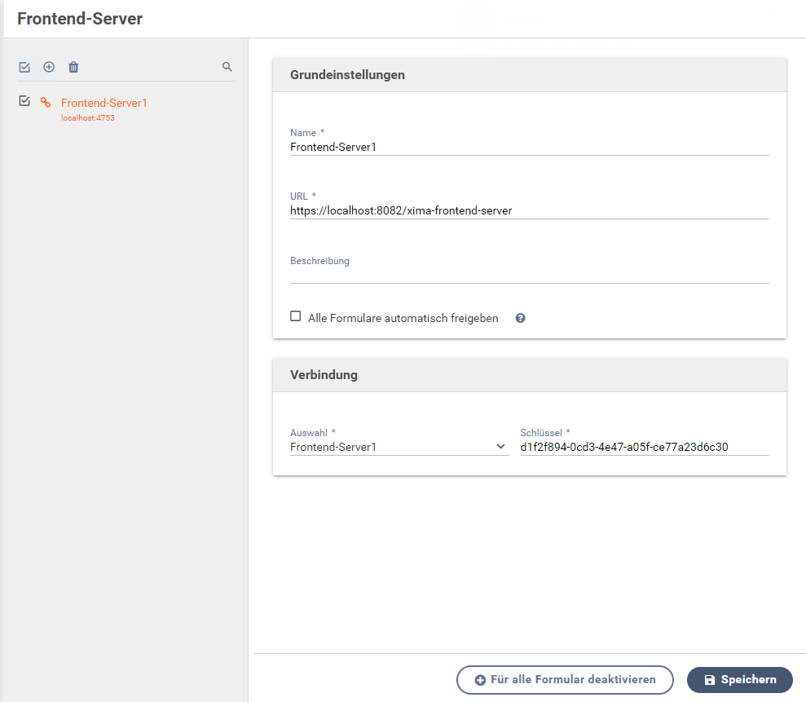Add a new frontend server with plus icon
The width and height of the screenshot is (806, 702).
pos(49,67)
